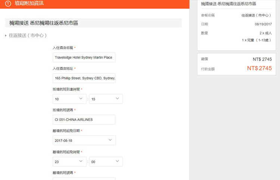Click the 離境航班號碼 label
Image resolution: width=280 pixels, height=180 pixels.
tap(63, 173)
